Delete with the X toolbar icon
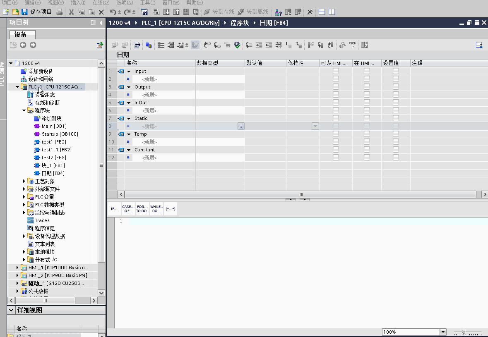The height and width of the screenshot is (337, 488). [x=101, y=12]
